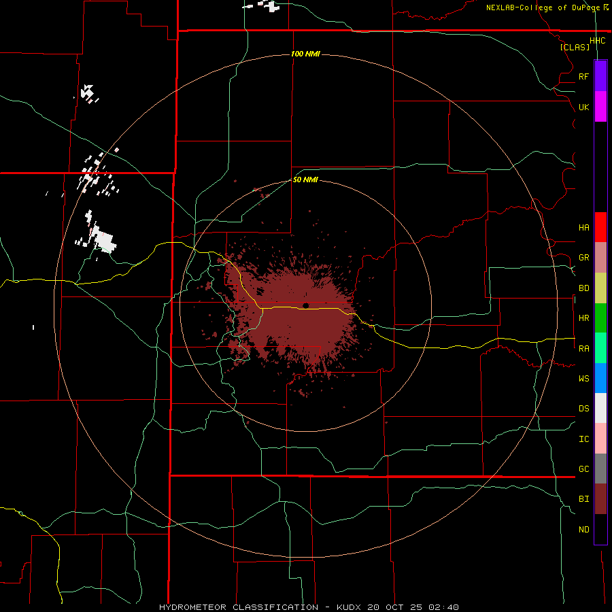
Task: Click the RA legend label
Action: click(x=583, y=349)
